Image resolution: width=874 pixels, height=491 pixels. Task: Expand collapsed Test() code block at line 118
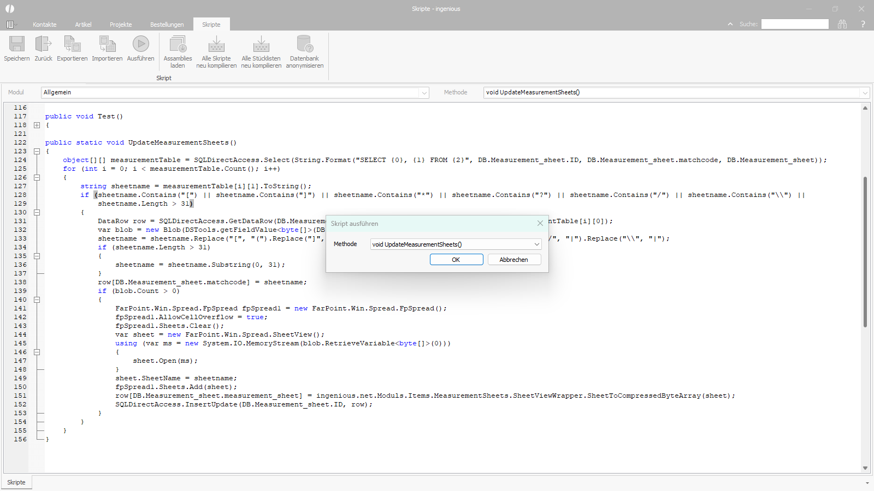37,125
